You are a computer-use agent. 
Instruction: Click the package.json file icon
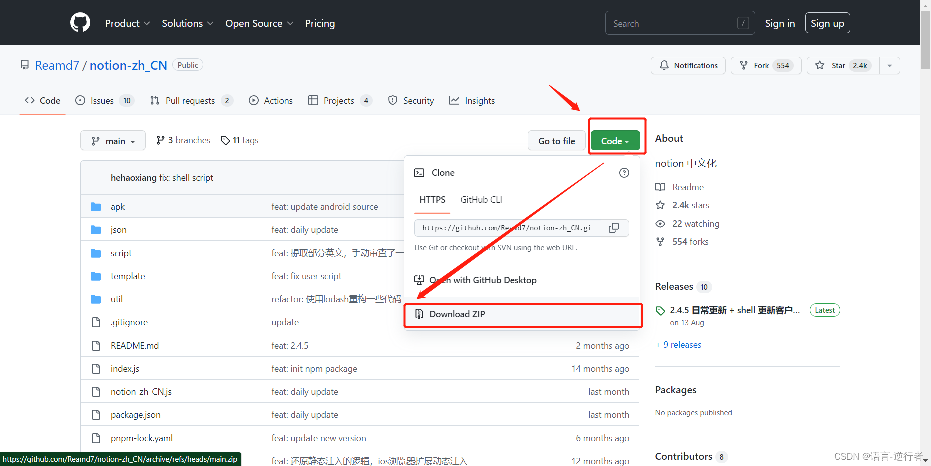pos(96,415)
